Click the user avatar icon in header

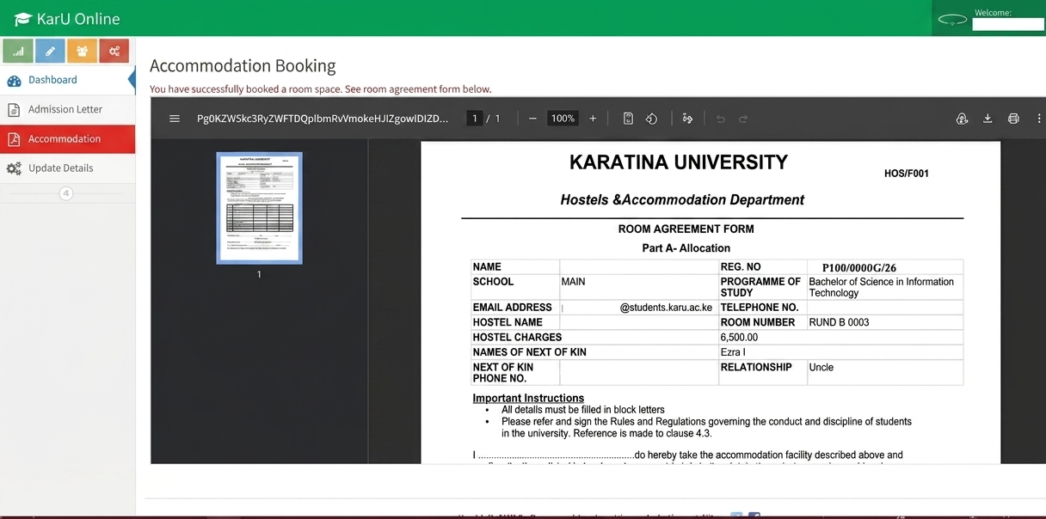(952, 20)
